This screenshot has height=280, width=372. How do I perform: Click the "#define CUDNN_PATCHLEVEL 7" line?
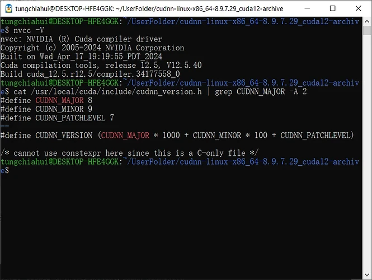pyautogui.click(x=57, y=118)
